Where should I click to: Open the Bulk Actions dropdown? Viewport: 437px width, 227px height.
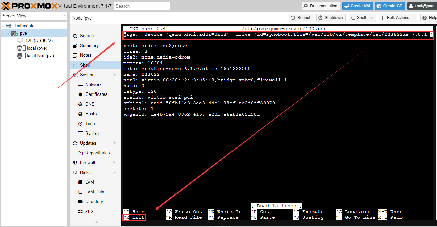point(398,18)
